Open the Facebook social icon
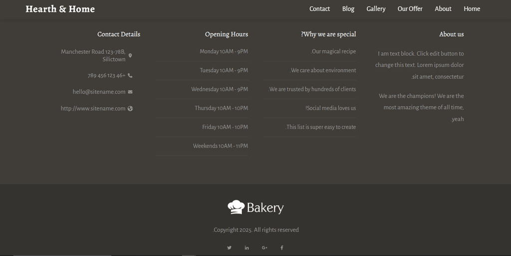The height and width of the screenshot is (256, 511). pyautogui.click(x=281, y=248)
